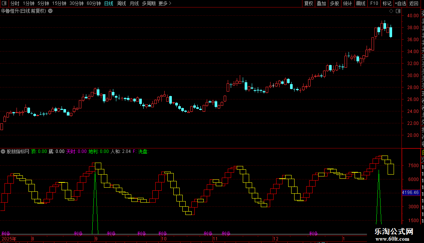Switch to 月线 monthly chart
Screen dimensions: 424x243
pyautogui.click(x=134, y=3)
